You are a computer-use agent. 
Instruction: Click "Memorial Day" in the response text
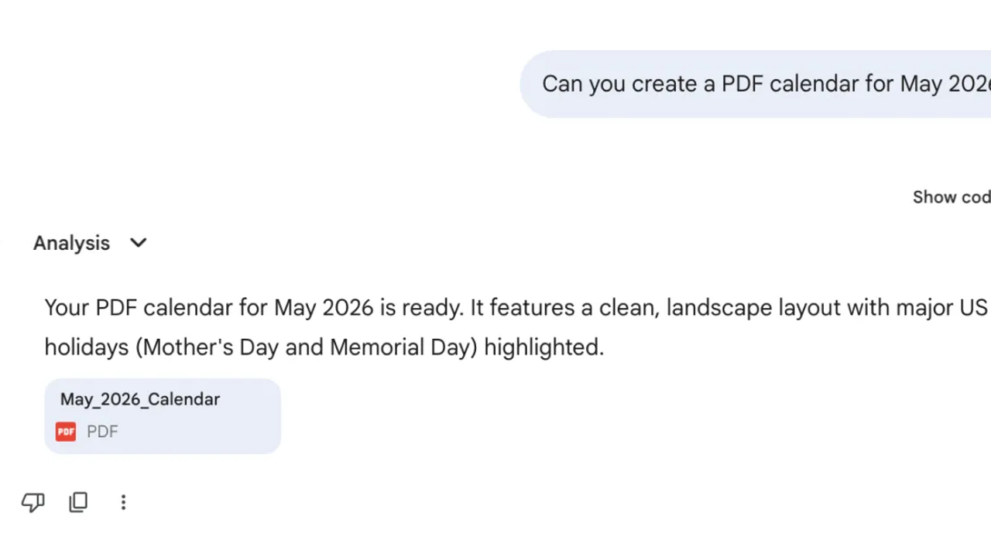(399, 347)
